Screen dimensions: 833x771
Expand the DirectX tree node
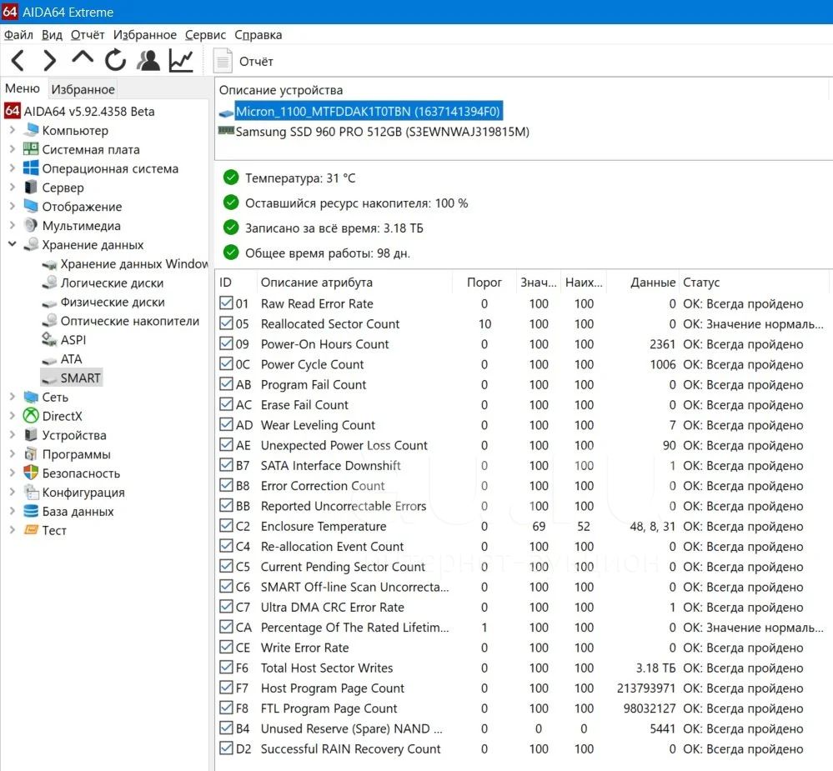[x=13, y=416]
